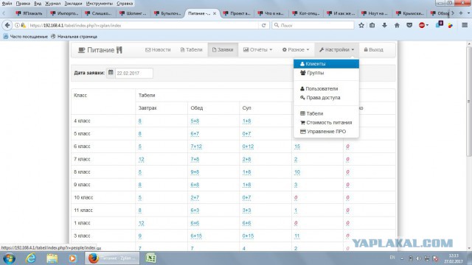Open Стоимость питания settings item
The height and width of the screenshot is (265, 472).
tap(326, 123)
